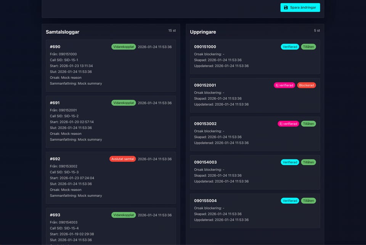Toggle the Verifierad badge for caller 090151000
Screen dimensions: 366x245
tap(290, 47)
